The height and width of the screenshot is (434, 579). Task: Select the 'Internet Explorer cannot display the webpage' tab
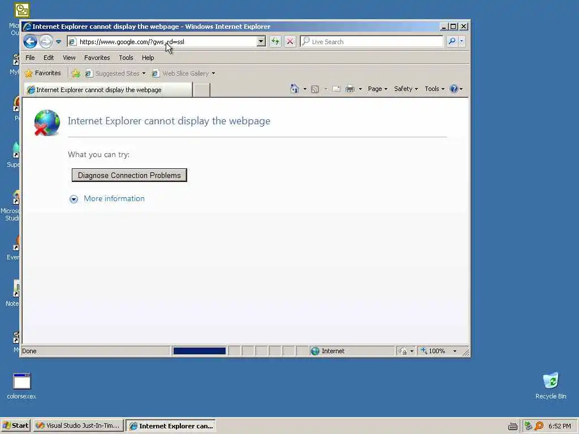point(108,90)
